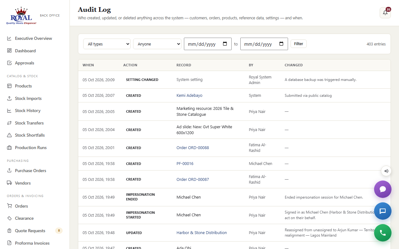Image resolution: width=399 pixels, height=249 pixels.
Task: Open the purple chat bubble widget
Action: 383,189
